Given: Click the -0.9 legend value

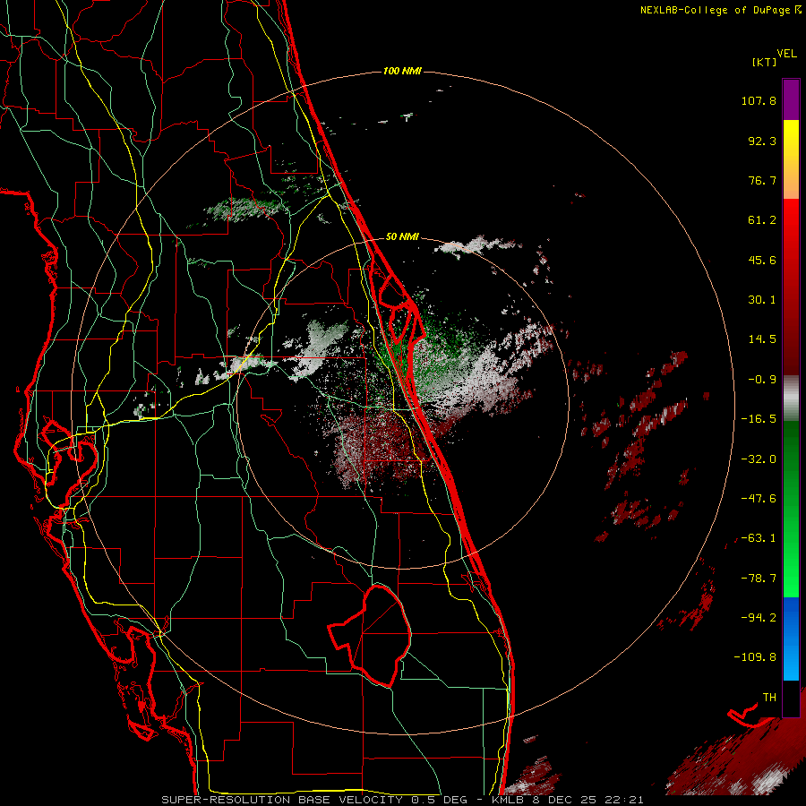Looking at the screenshot, I should (x=762, y=380).
